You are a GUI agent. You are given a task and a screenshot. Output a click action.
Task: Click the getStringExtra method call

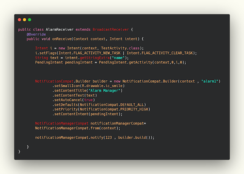[95, 58]
